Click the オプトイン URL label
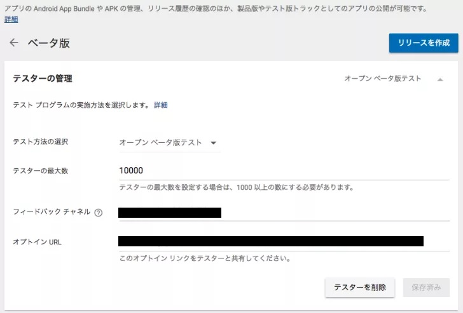 click(38, 242)
